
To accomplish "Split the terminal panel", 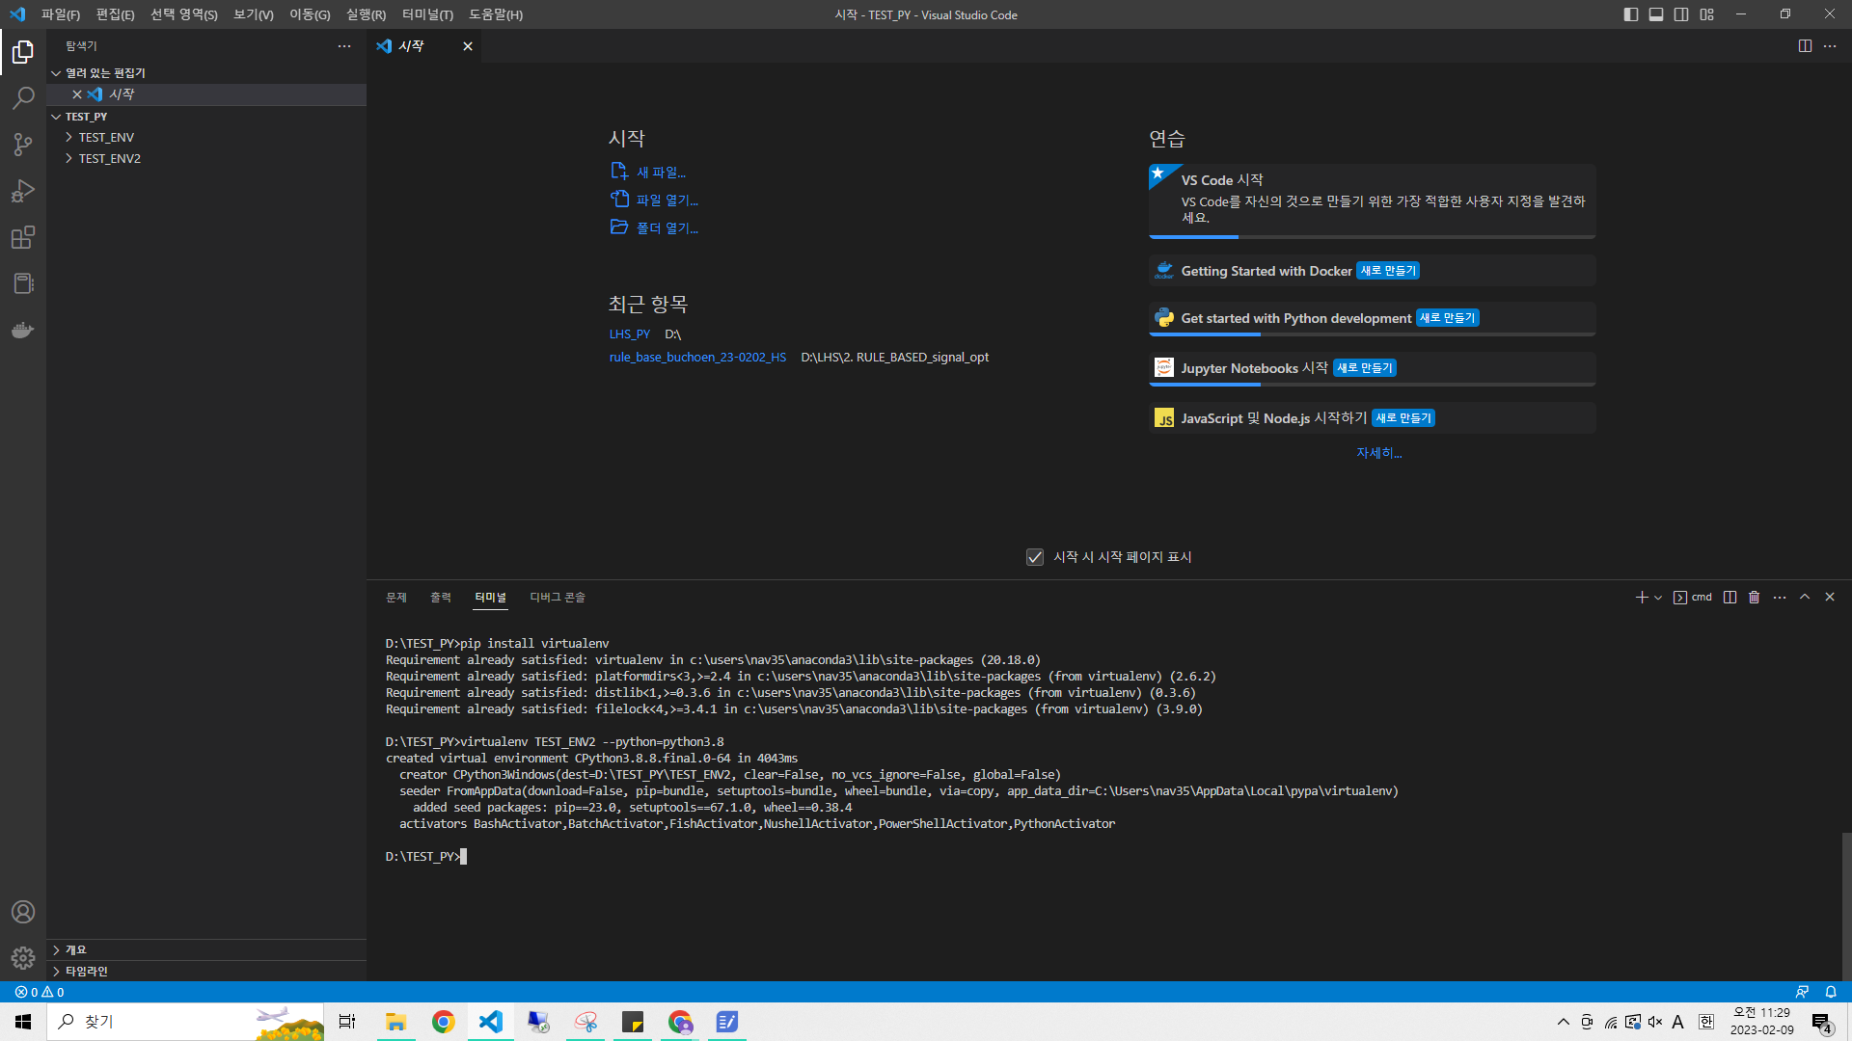I will coord(1729,598).
